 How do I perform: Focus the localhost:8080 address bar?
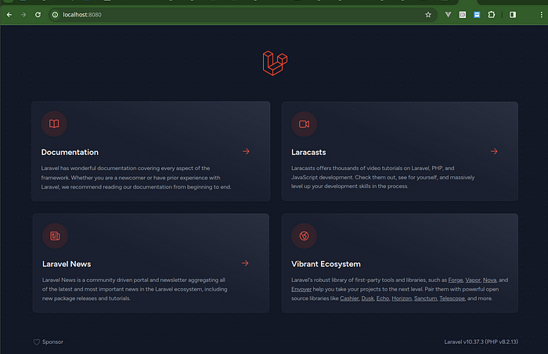[243, 15]
